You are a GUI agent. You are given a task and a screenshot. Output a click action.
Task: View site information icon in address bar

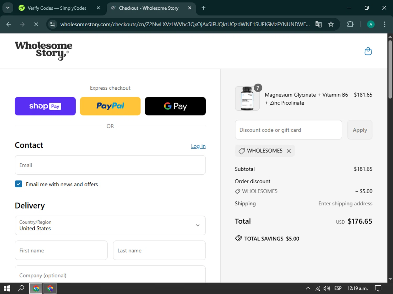pos(53,24)
